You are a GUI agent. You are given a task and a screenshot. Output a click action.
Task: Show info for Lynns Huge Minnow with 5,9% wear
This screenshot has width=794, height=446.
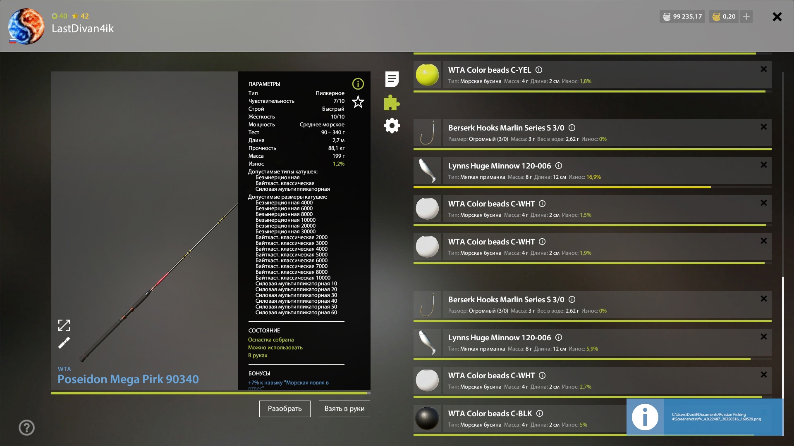pyautogui.click(x=559, y=338)
